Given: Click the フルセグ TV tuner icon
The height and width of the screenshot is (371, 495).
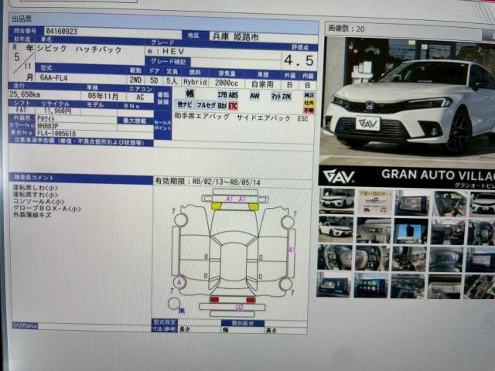Looking at the screenshot, I should [205, 104].
